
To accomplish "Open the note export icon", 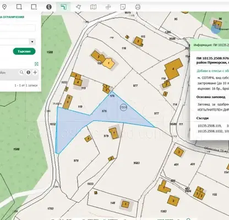I will (123, 7).
